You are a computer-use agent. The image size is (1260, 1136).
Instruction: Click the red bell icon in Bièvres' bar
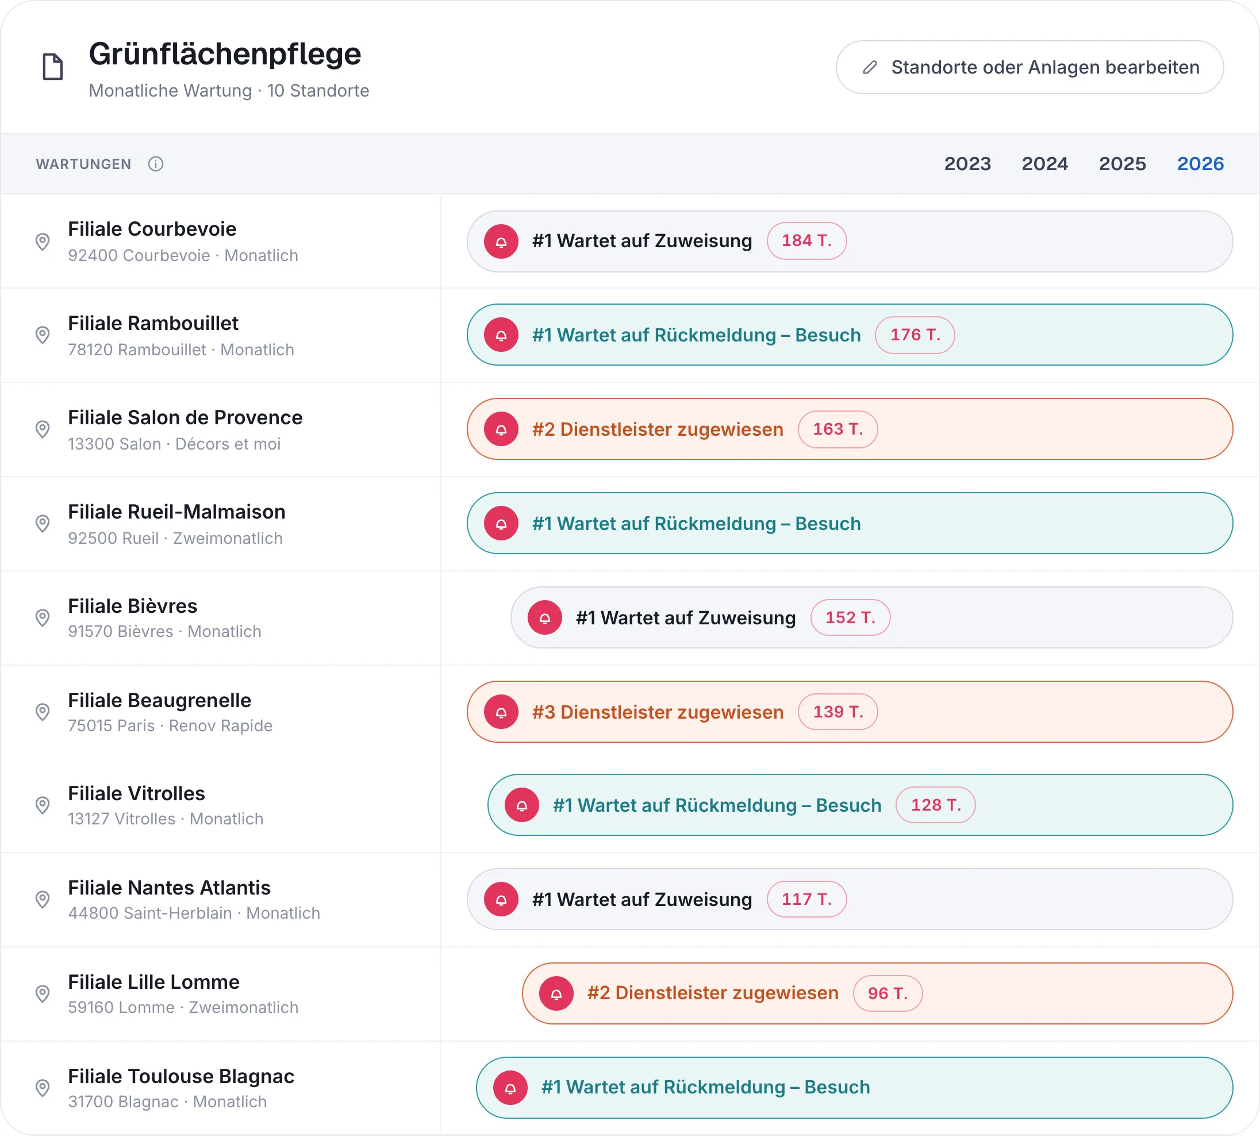point(545,619)
